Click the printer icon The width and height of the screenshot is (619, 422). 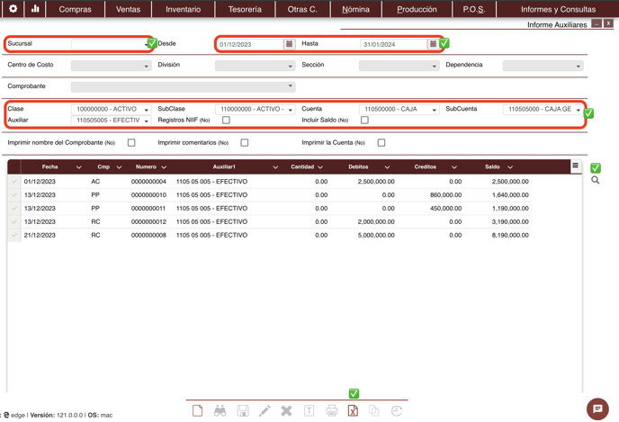click(332, 411)
